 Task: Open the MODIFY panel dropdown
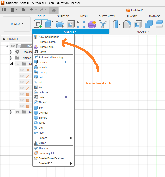click(x=143, y=32)
